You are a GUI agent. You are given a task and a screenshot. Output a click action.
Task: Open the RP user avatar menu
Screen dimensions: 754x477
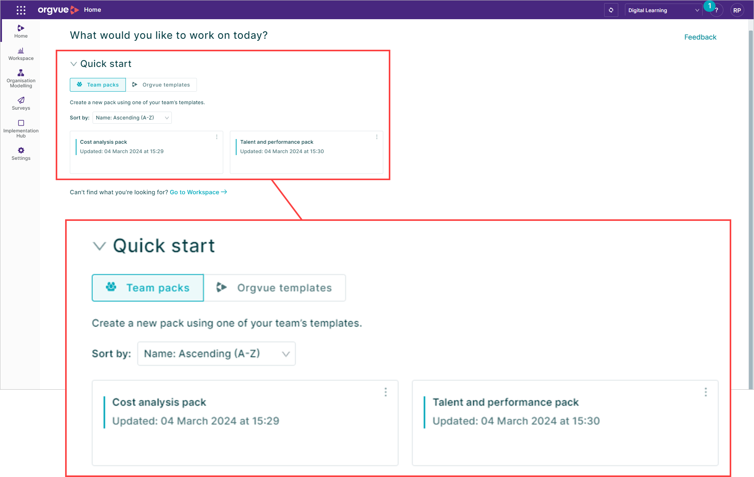click(x=737, y=11)
